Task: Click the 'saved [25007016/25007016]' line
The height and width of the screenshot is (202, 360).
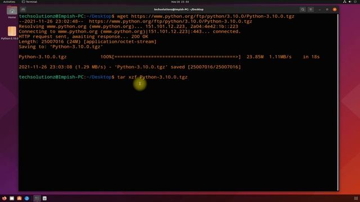Action: click(x=130, y=67)
